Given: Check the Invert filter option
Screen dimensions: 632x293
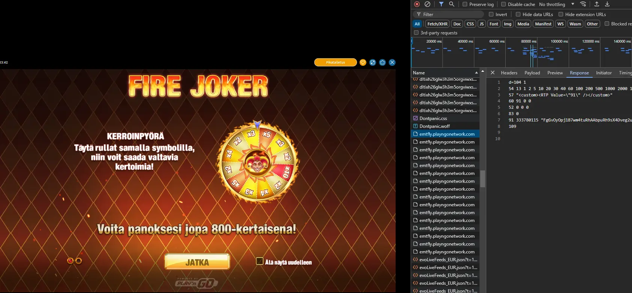Looking at the screenshot, I should tap(491, 14).
